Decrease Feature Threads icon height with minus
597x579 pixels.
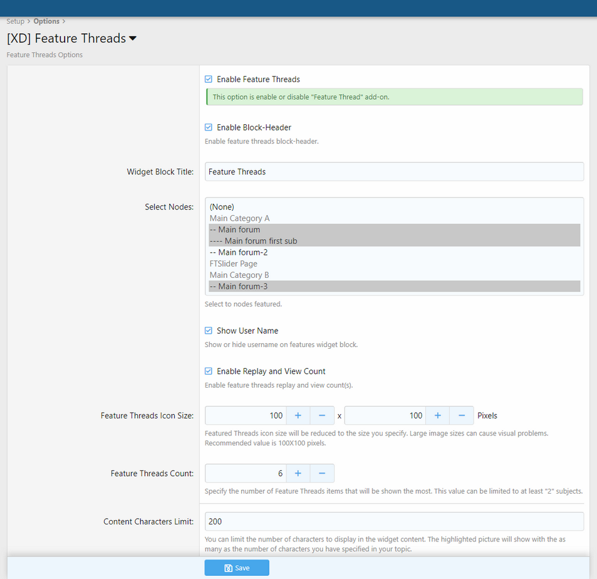[462, 415]
